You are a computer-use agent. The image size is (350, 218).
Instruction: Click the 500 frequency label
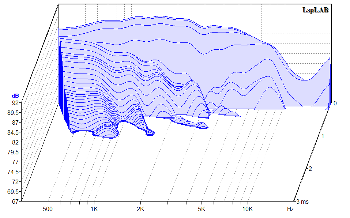[48, 209]
